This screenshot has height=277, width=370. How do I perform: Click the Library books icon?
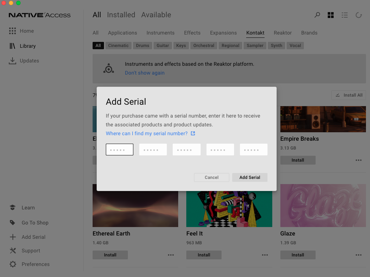click(x=12, y=46)
